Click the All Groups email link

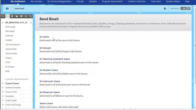click(x=45, y=48)
